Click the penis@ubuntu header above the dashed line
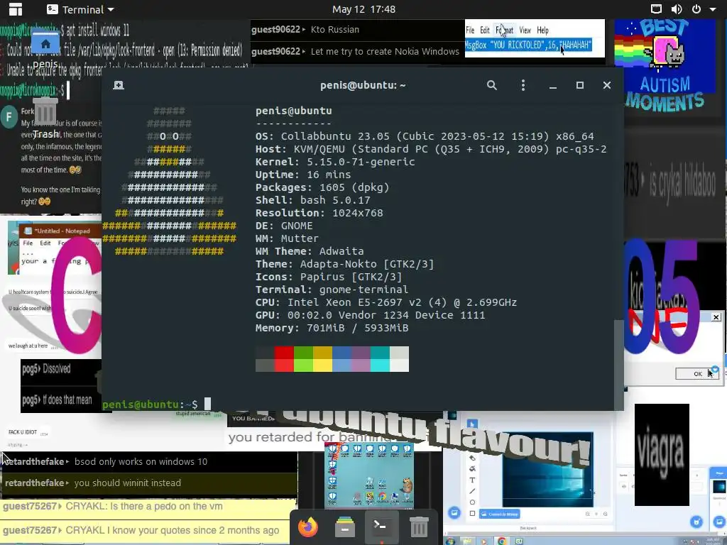Viewport: 727px width, 545px height. 293,111
